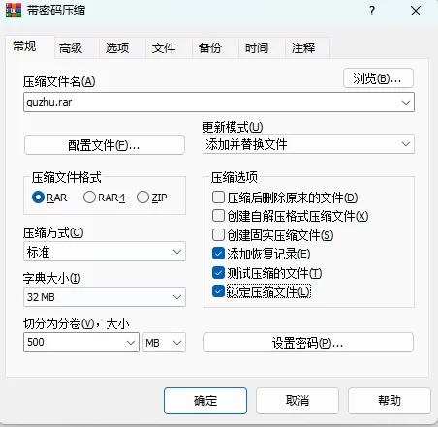438x427 pixels.
Task: Close the 带密码压缩 dialog
Action: coord(416,11)
